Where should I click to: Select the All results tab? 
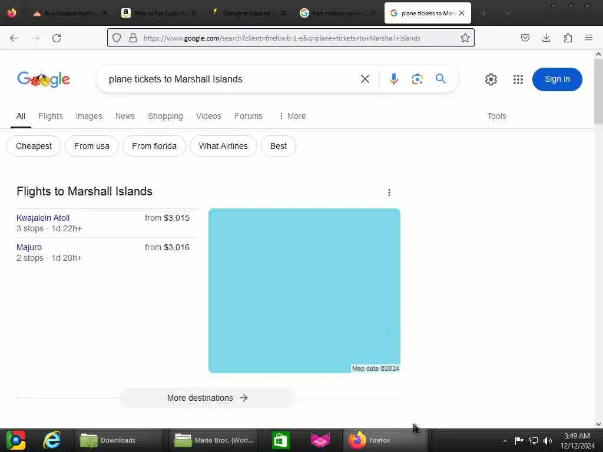[21, 116]
